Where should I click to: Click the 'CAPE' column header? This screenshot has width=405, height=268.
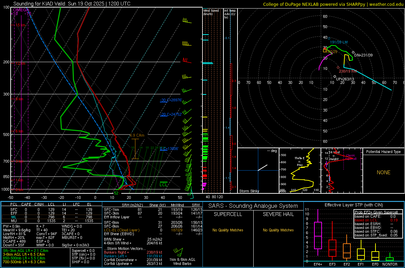pyautogui.click(x=26, y=204)
